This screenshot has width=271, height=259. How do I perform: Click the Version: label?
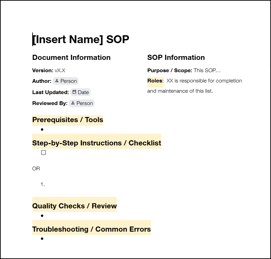[x=43, y=70]
